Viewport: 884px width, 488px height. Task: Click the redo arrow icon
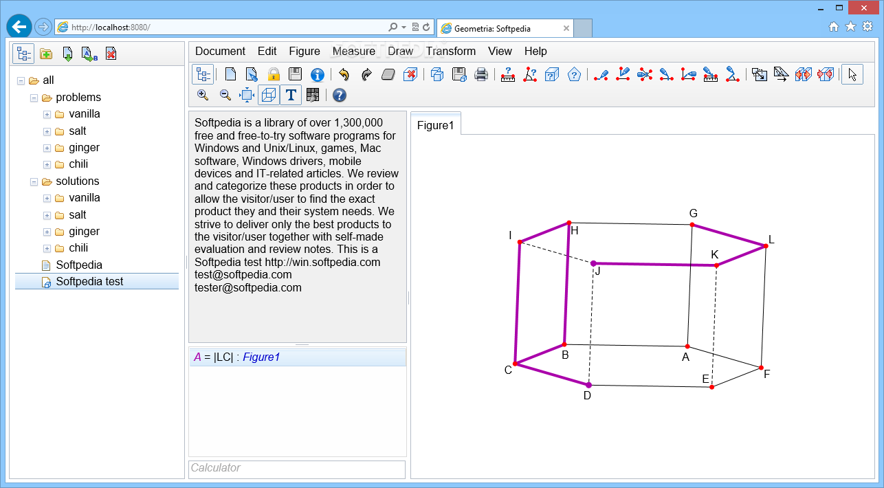[366, 74]
